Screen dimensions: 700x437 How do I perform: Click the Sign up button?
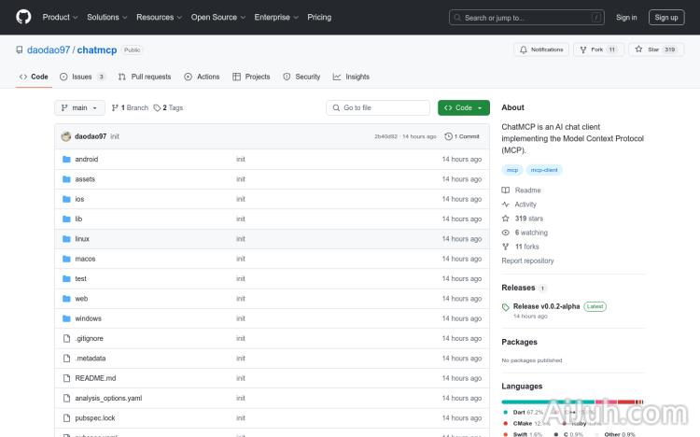click(x=666, y=17)
